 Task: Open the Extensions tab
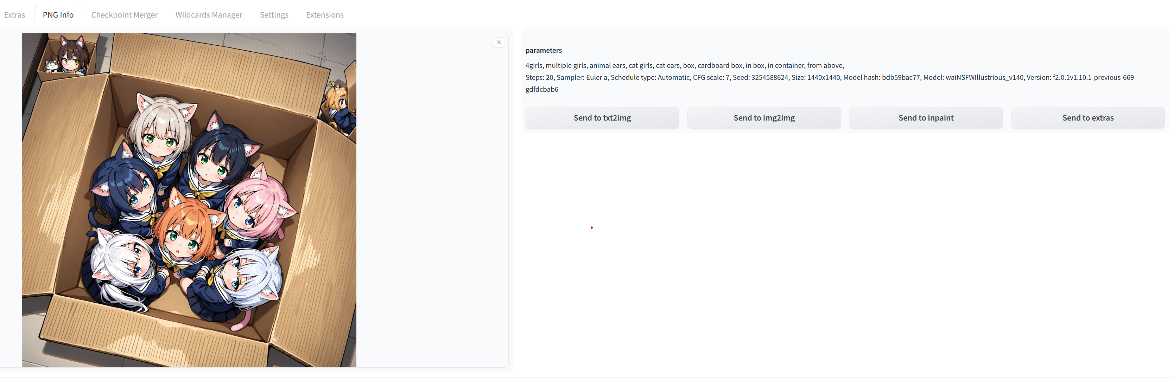click(x=324, y=14)
